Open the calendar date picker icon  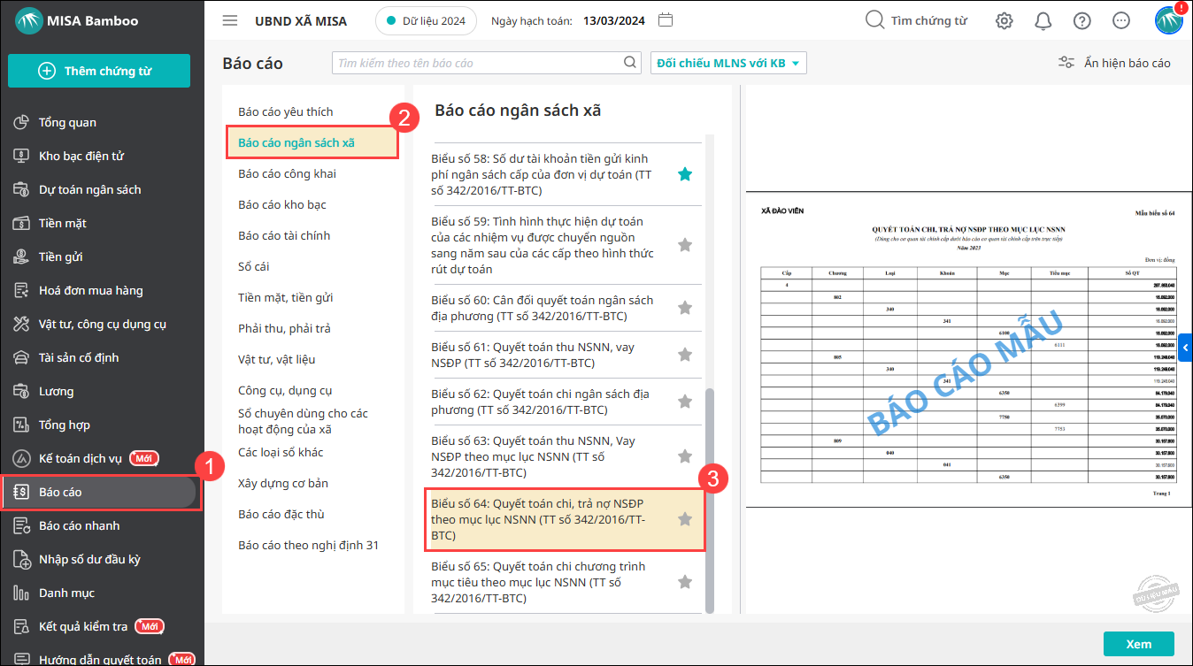pos(666,20)
